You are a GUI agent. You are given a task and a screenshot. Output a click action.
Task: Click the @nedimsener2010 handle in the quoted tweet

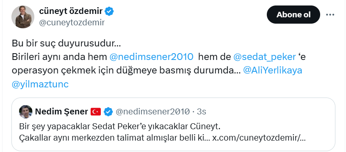pyautogui.click(x=152, y=112)
